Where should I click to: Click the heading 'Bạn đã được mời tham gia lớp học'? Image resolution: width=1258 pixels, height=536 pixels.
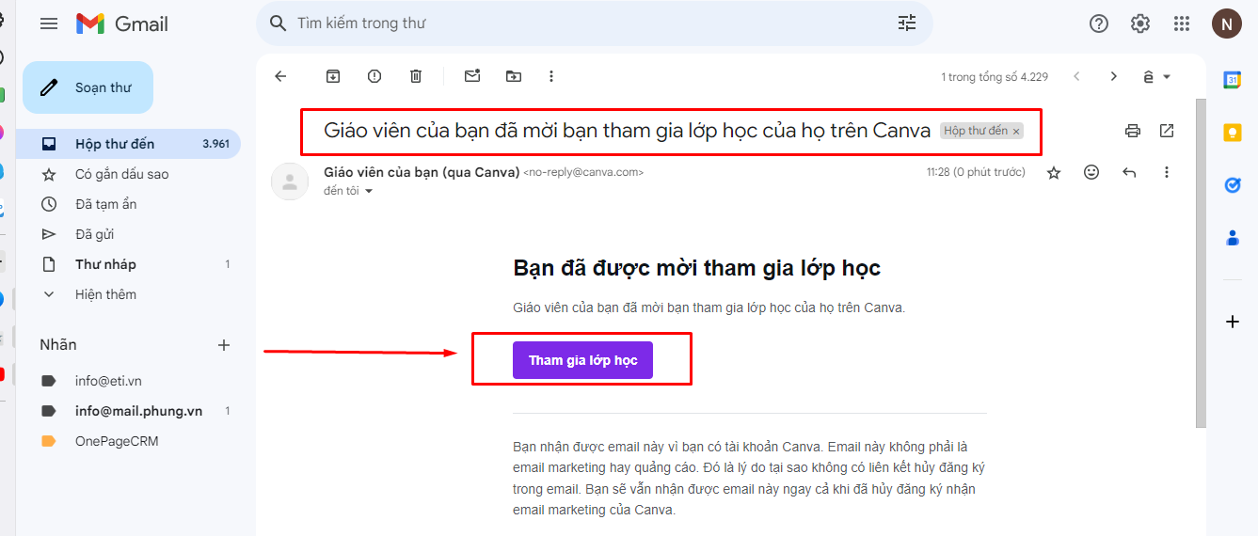[696, 268]
